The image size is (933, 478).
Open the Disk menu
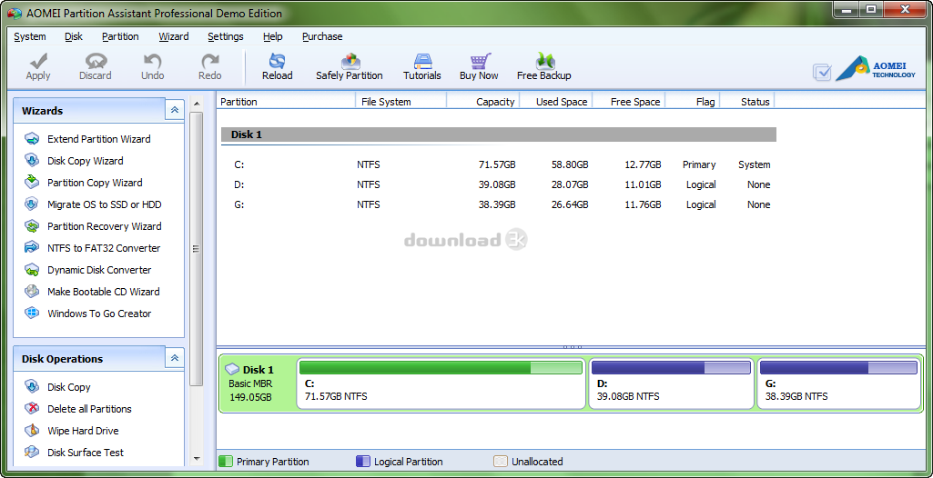[x=73, y=36]
